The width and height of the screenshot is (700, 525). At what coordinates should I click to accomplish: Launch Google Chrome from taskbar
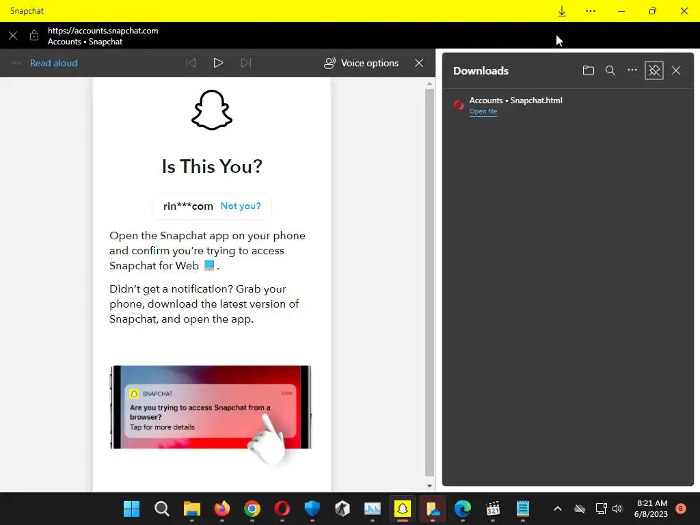coord(252,509)
